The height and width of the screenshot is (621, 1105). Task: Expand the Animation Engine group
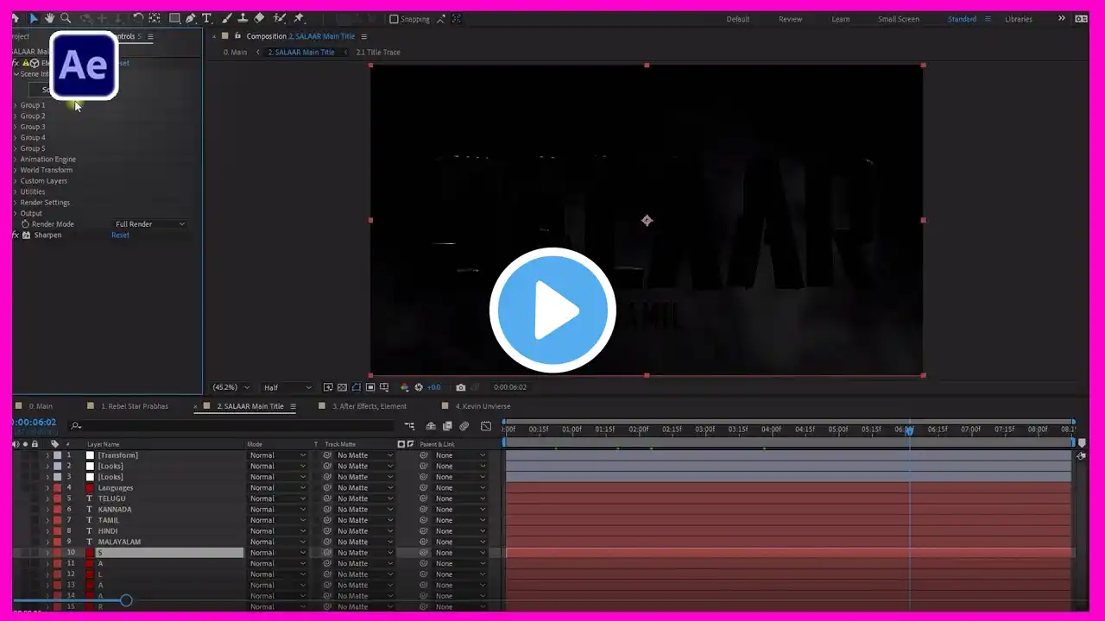(x=16, y=160)
